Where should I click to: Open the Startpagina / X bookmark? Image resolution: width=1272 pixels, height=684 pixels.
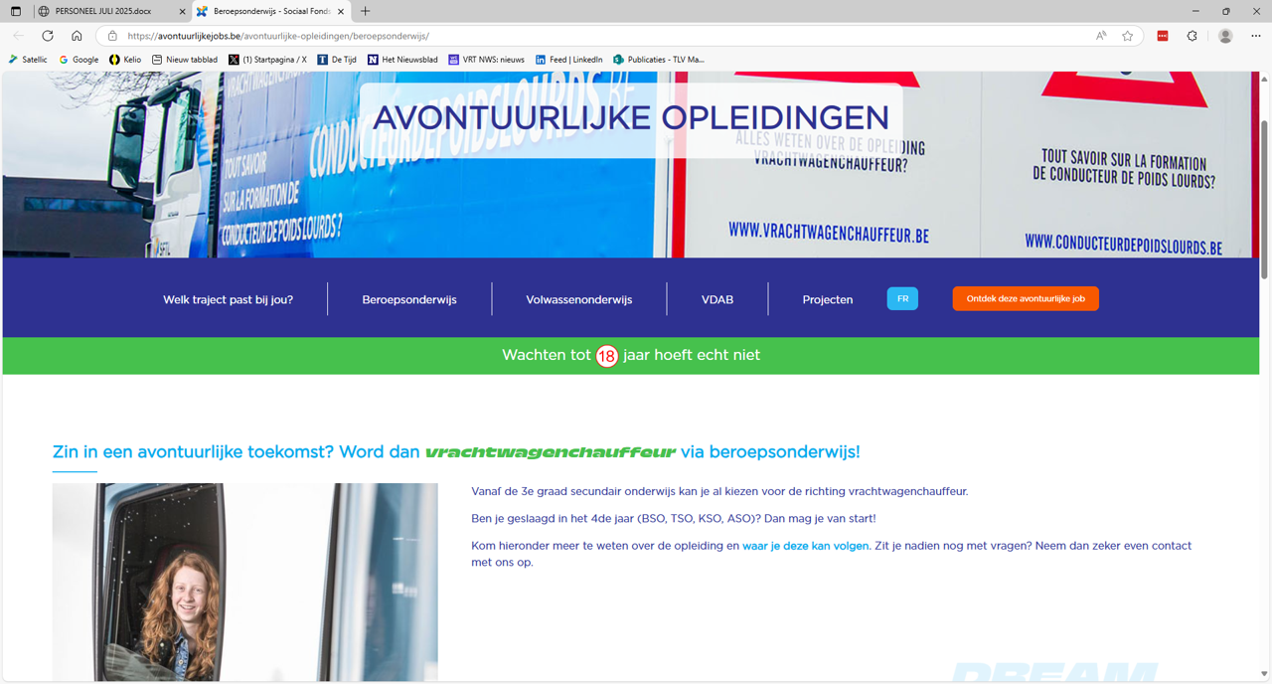pos(267,60)
